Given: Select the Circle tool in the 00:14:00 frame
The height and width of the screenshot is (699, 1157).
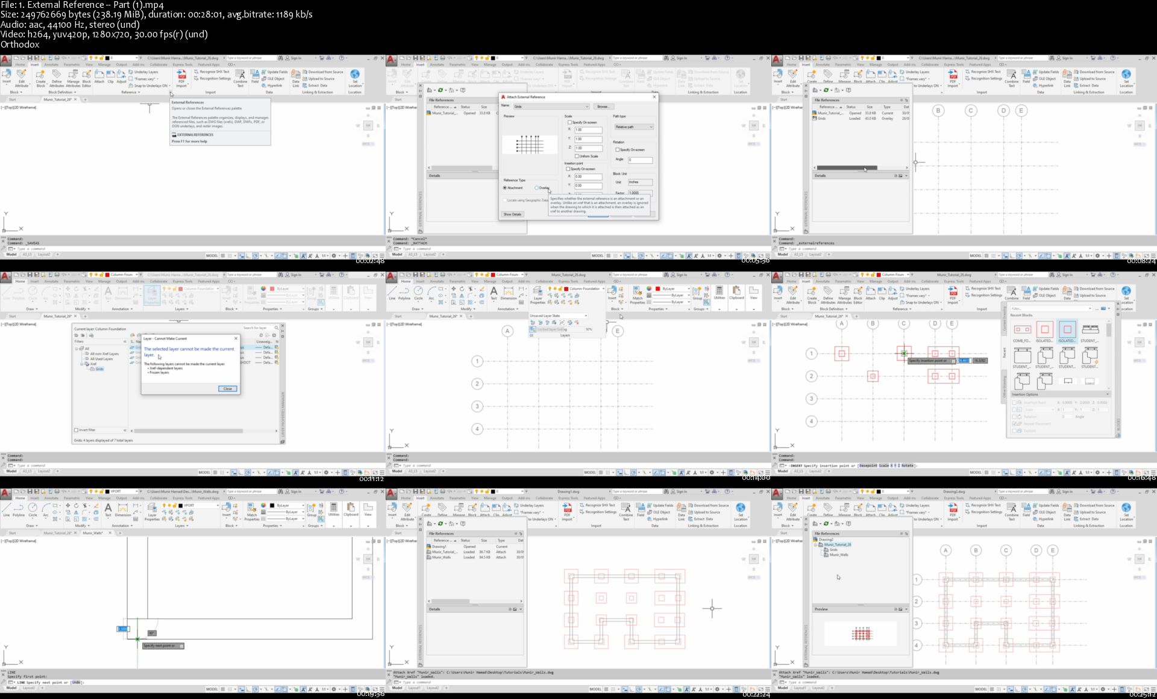Looking at the screenshot, I should pyautogui.click(x=418, y=293).
